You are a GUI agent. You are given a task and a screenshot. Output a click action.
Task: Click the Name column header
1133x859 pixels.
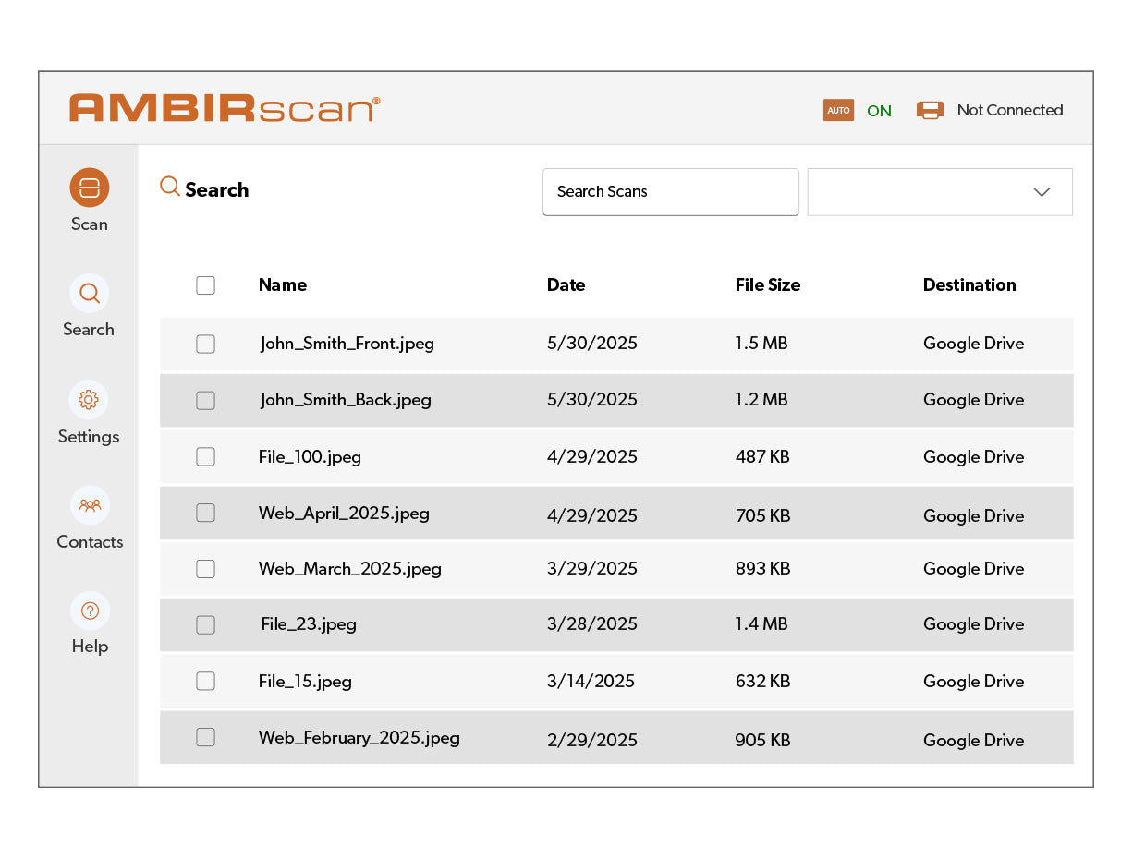click(282, 285)
